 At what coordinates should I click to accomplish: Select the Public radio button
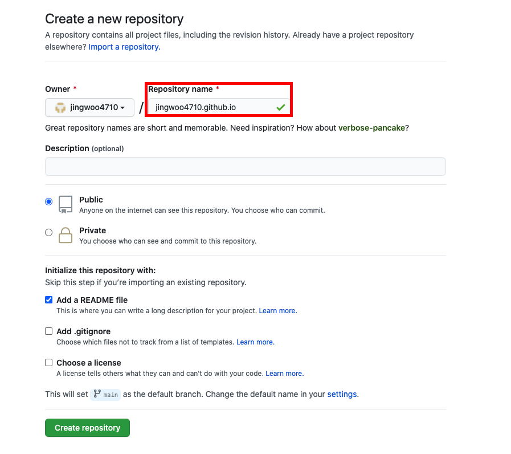(48, 201)
